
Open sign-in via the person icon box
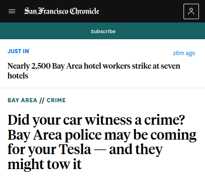(191, 11)
